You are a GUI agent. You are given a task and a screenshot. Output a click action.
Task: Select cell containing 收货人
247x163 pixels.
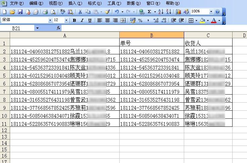(208, 42)
